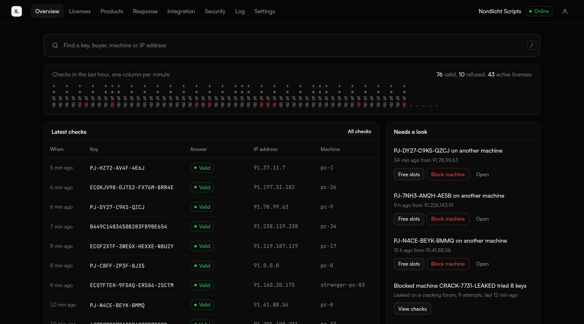
Task: Select key ECOKJV98-DJT52-FX76M-BRR4E
Action: [x=132, y=187]
